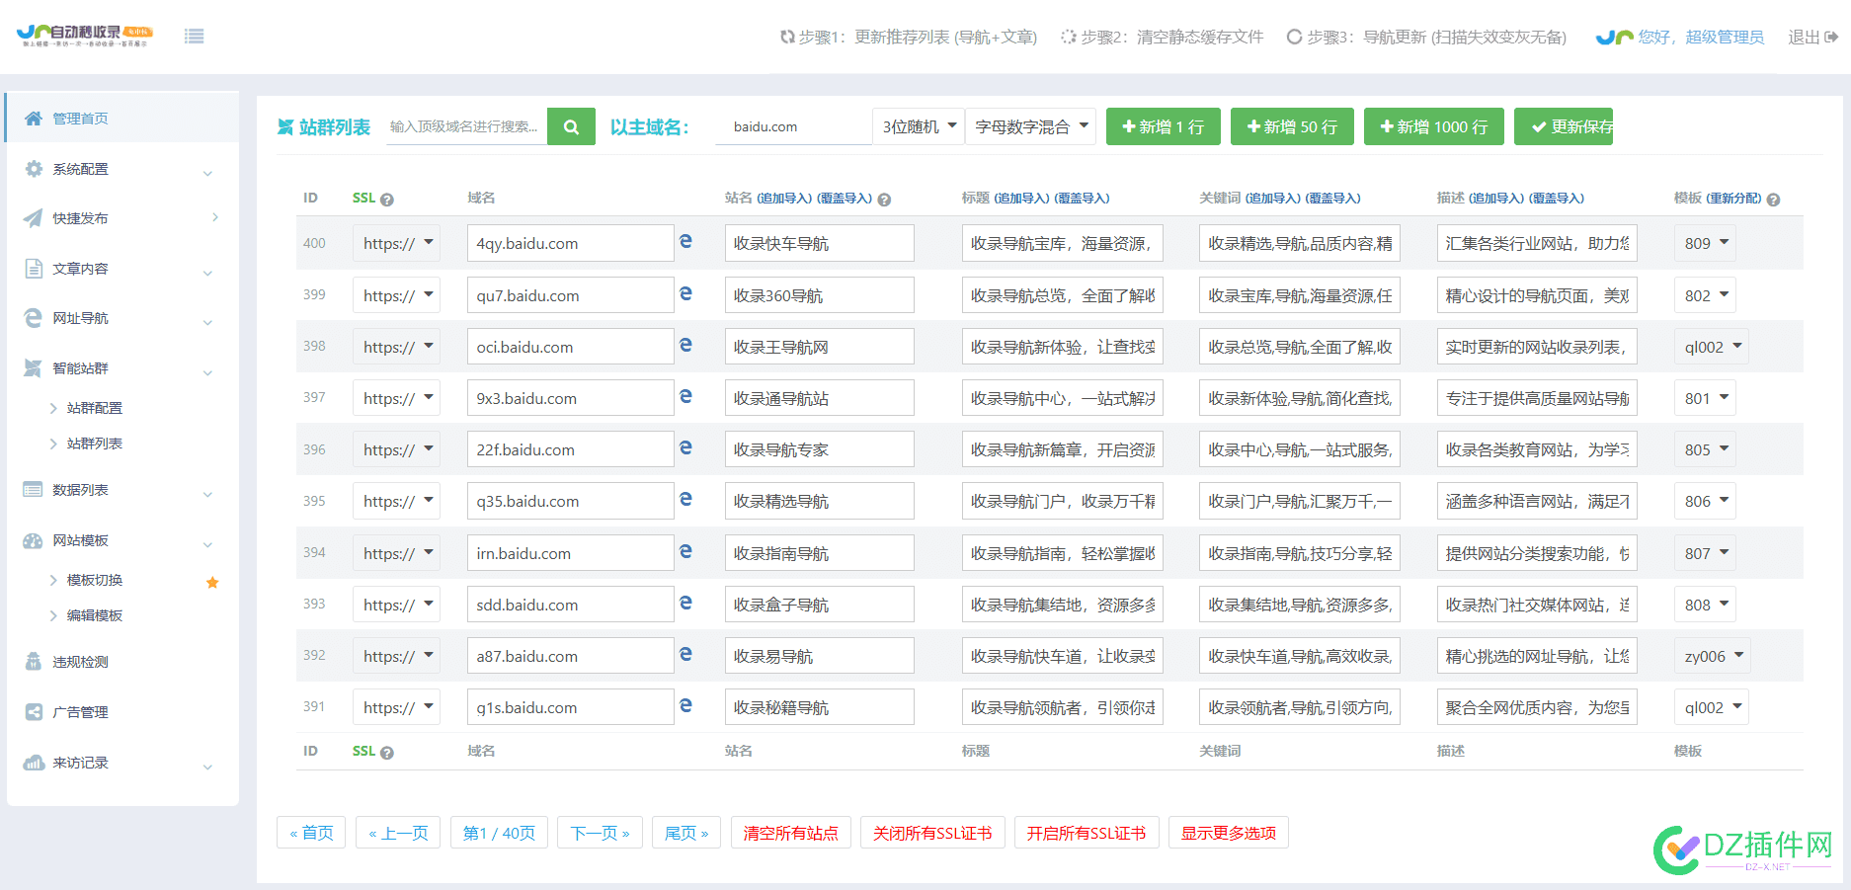Click 新增 50 行 button
The image size is (1851, 890).
click(1292, 126)
